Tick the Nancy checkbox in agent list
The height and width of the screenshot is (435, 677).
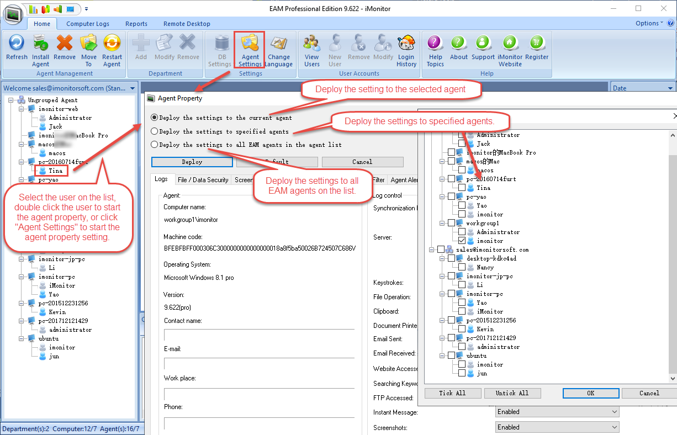click(462, 267)
